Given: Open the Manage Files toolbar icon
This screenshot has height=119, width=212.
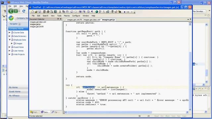Looking at the screenshot, I should pyautogui.click(x=44, y=12).
